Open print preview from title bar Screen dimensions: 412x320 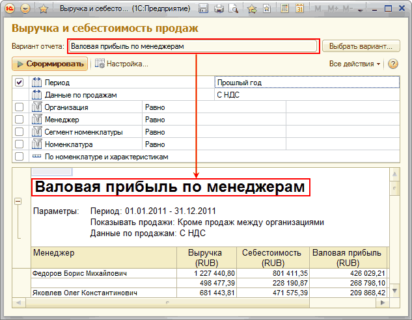pos(234,9)
